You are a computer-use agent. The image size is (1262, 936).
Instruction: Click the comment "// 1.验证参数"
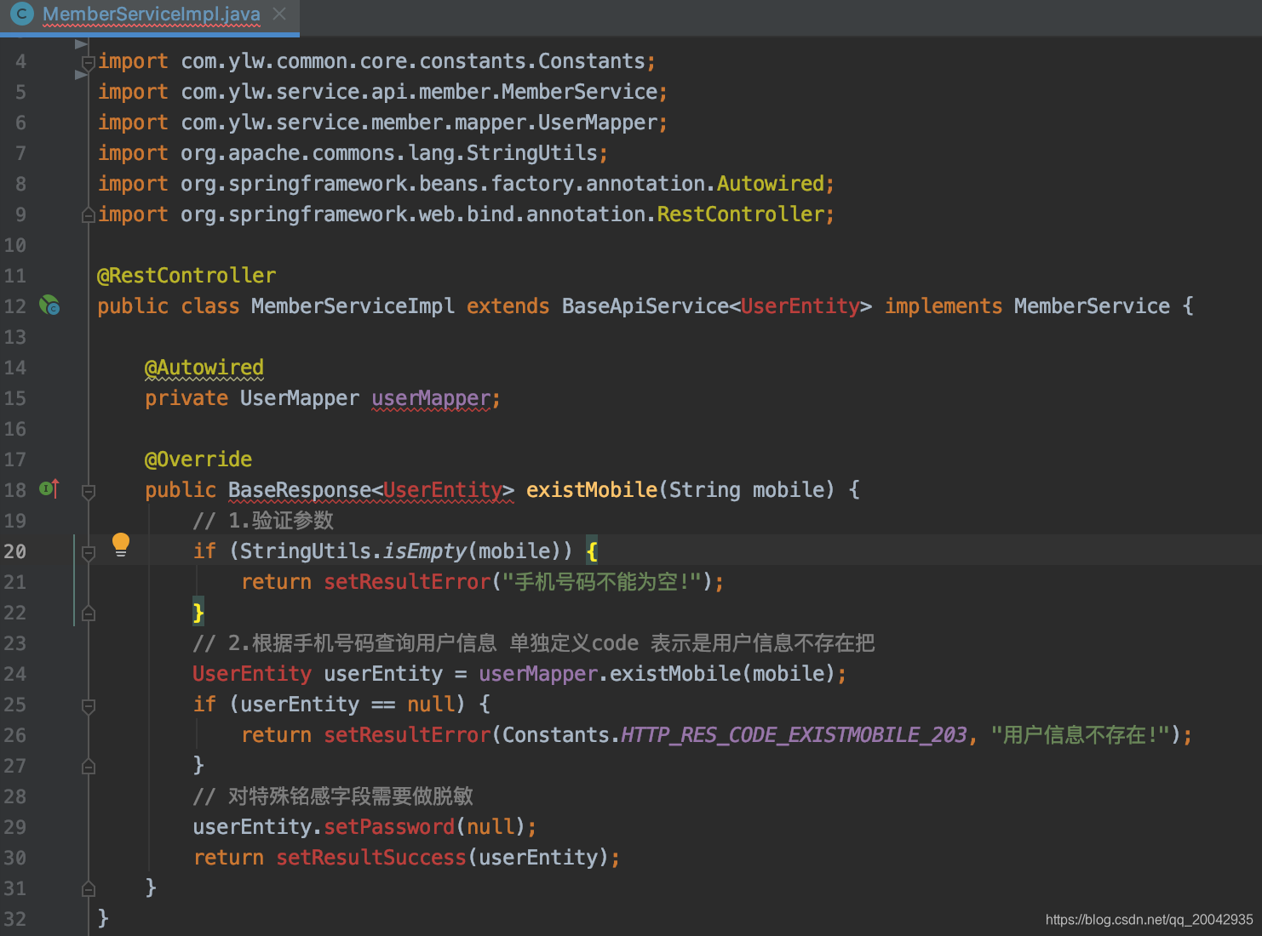(x=263, y=521)
